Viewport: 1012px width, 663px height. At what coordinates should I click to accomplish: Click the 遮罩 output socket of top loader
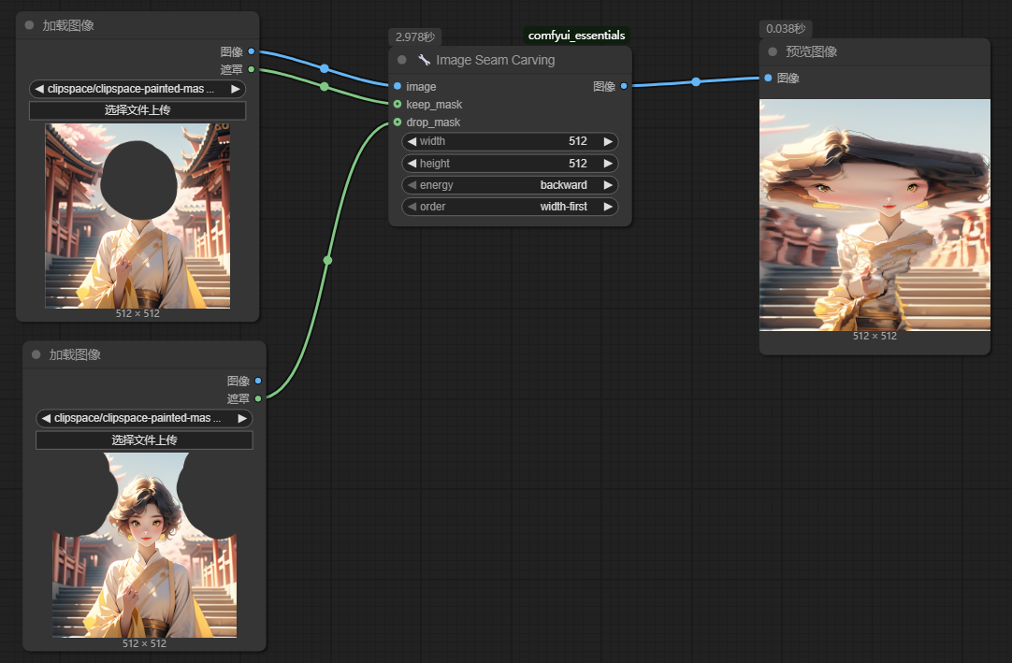[252, 69]
